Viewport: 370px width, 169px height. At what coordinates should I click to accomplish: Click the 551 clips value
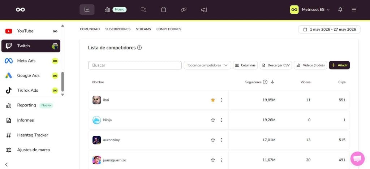[342, 100]
